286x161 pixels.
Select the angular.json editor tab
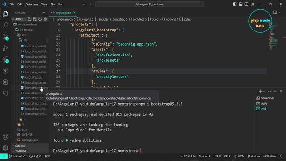pyautogui.click(x=63, y=13)
